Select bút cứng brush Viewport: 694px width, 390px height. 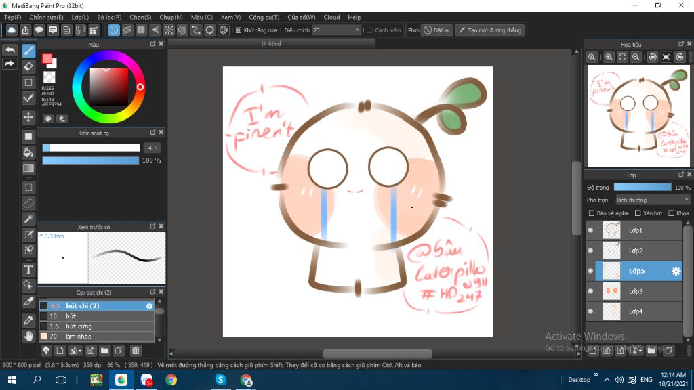[96, 326]
